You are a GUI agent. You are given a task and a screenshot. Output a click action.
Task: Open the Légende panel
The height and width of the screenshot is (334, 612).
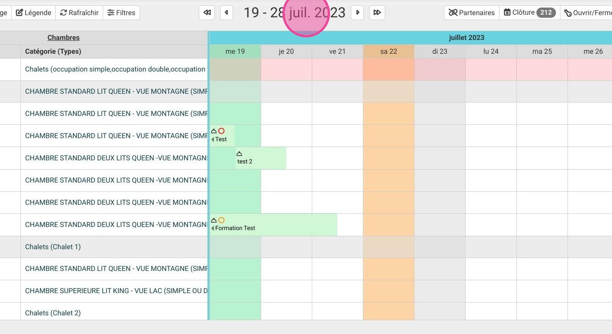(33, 13)
